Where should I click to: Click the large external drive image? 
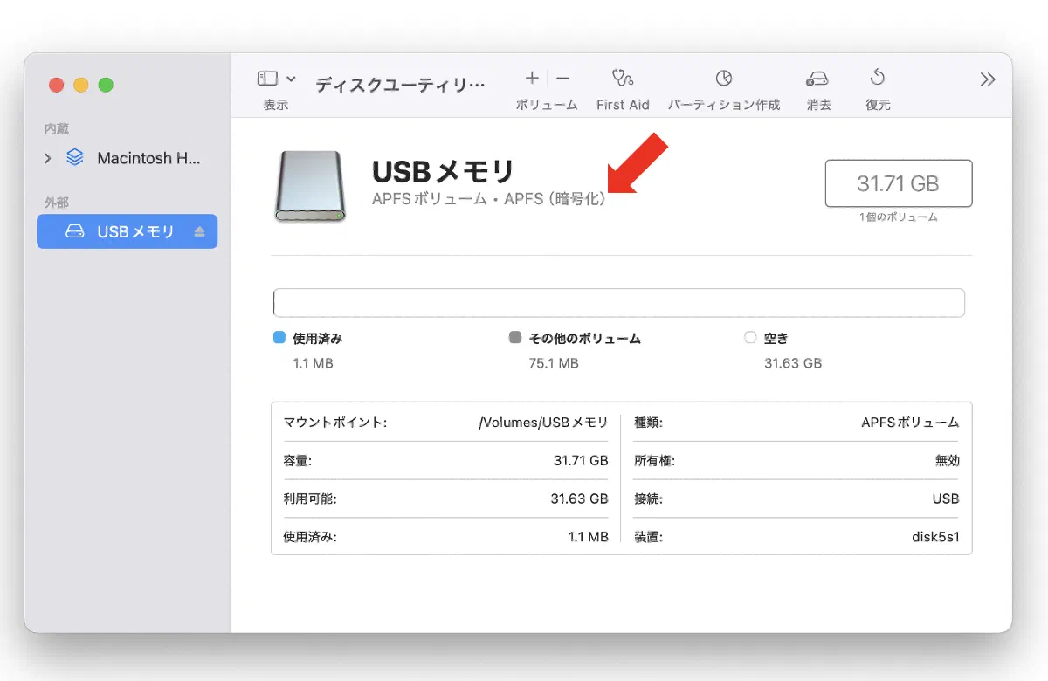(x=309, y=185)
